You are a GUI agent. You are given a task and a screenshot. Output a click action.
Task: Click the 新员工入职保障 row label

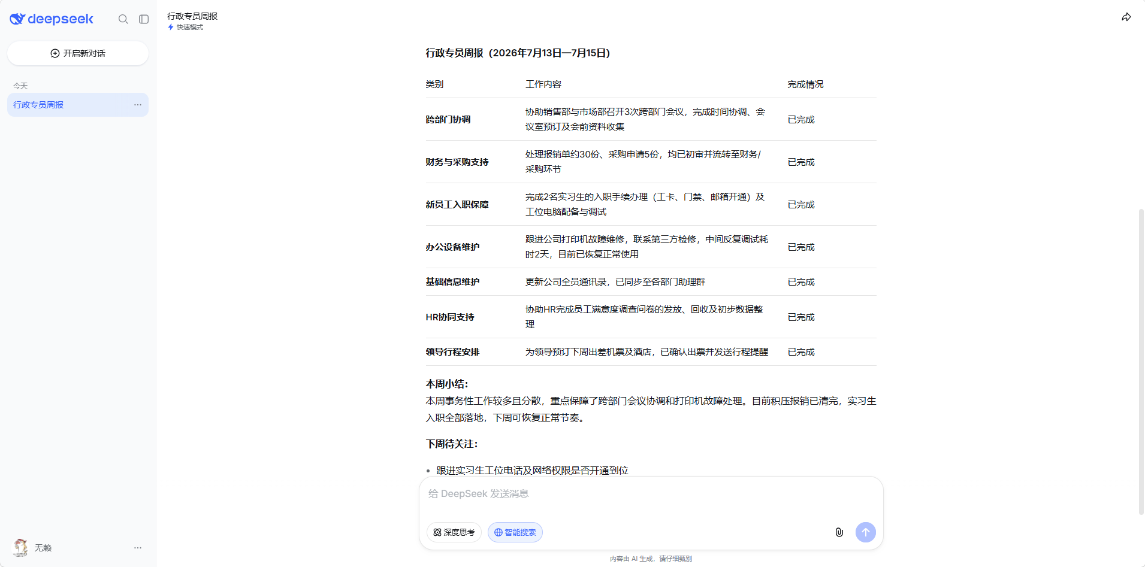pyautogui.click(x=457, y=205)
